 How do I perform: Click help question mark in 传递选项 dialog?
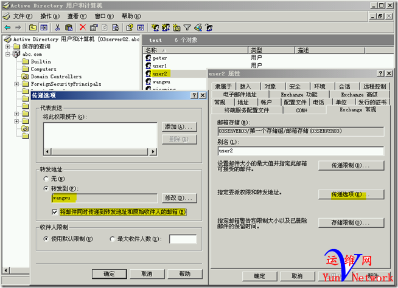pyautogui.click(x=194, y=95)
